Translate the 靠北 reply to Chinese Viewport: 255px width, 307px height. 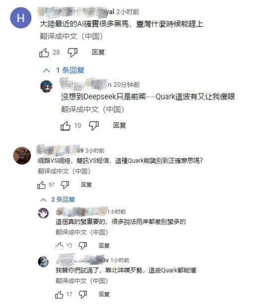[x=82, y=281]
